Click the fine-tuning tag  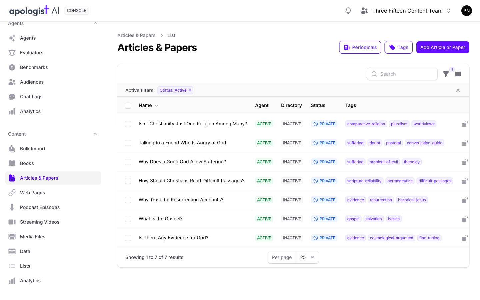click(x=429, y=238)
